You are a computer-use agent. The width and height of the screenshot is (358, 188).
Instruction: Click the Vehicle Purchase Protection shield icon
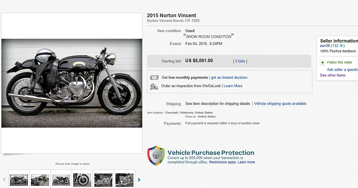(156, 155)
